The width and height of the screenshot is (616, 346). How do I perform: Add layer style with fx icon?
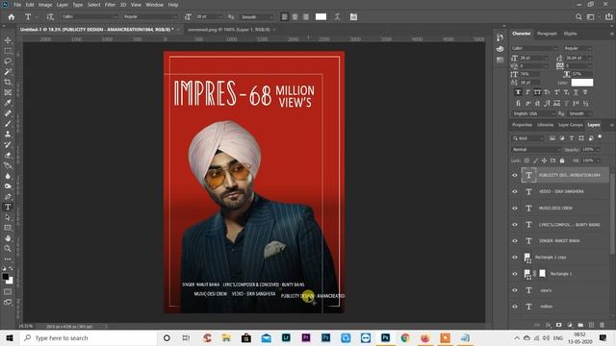click(548, 325)
